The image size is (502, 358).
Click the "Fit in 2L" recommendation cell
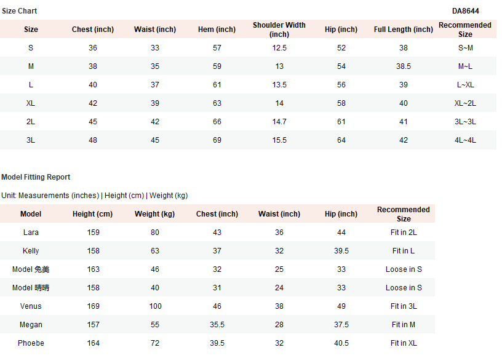pyautogui.click(x=404, y=233)
